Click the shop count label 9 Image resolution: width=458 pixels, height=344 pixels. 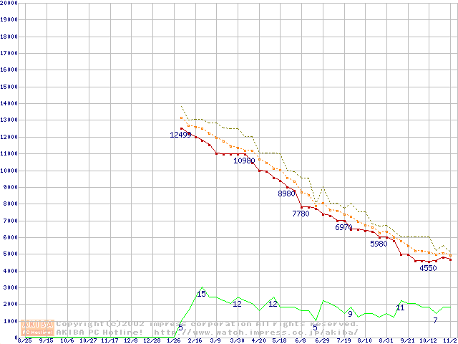pos(350,314)
